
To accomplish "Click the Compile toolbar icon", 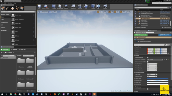I will point(93,7).
